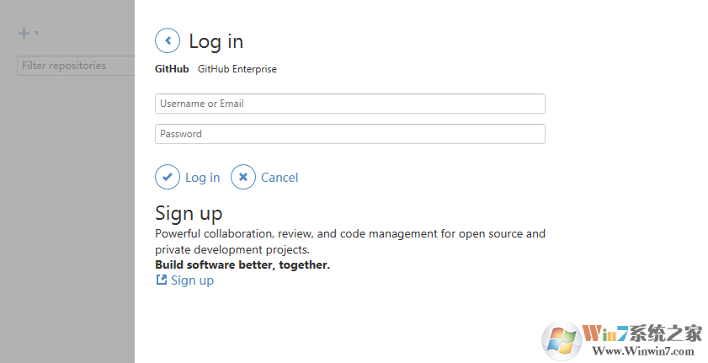Viewport: 708px width, 363px height.
Task: Switch to the GitHub Enterprise tab
Action: 237,69
